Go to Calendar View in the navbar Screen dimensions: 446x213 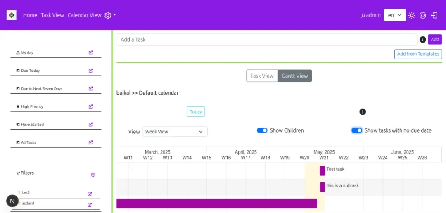point(84,15)
